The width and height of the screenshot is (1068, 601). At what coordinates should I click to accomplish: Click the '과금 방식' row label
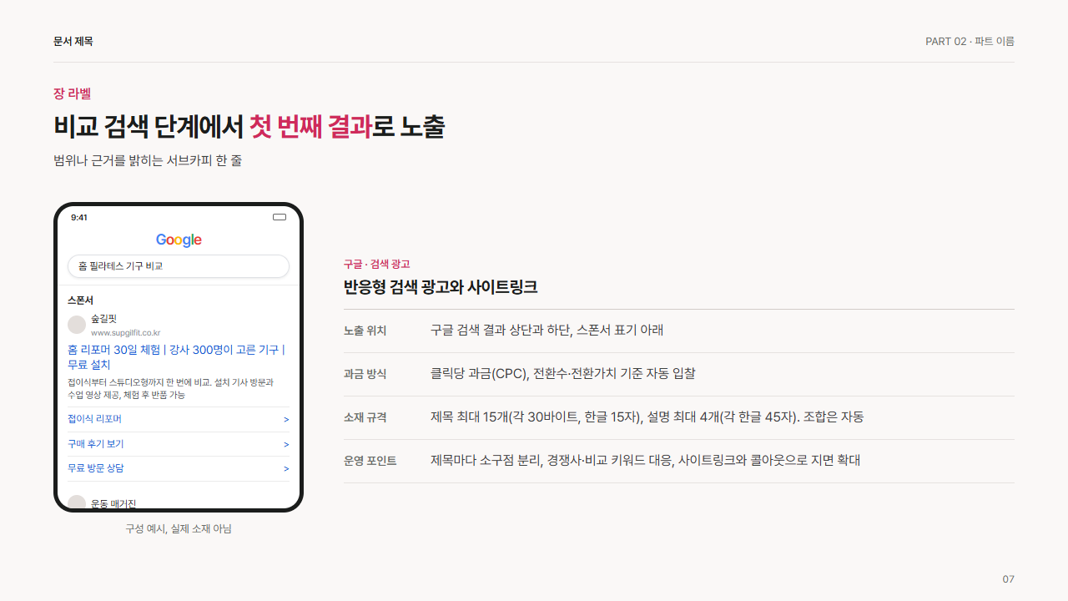point(365,374)
